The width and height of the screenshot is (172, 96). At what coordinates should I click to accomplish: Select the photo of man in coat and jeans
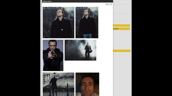87,22
